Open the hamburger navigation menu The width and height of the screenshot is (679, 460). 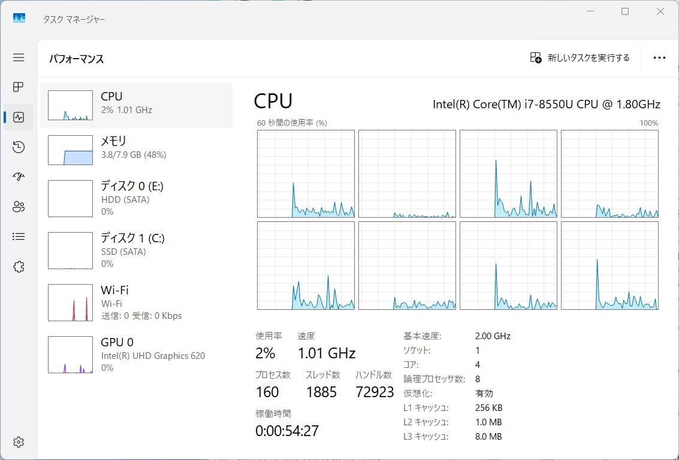pos(19,57)
